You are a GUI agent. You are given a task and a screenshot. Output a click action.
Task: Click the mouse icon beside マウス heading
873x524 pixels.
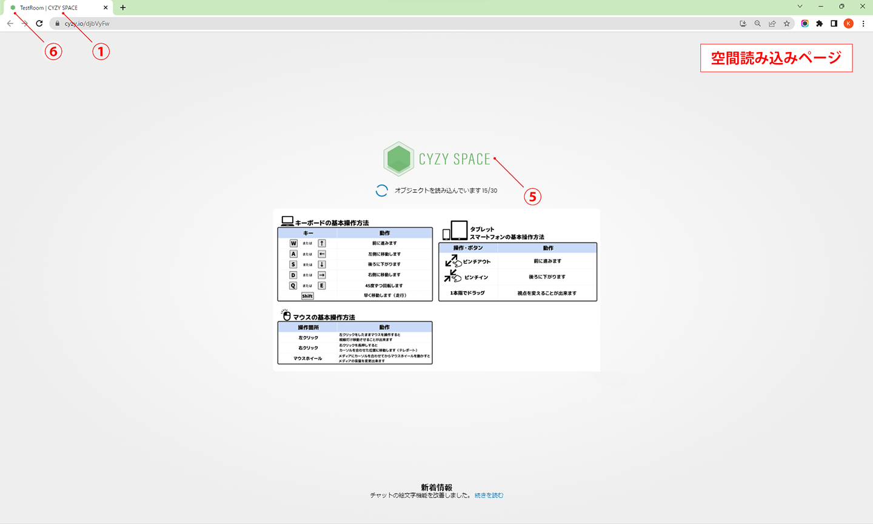click(x=286, y=315)
